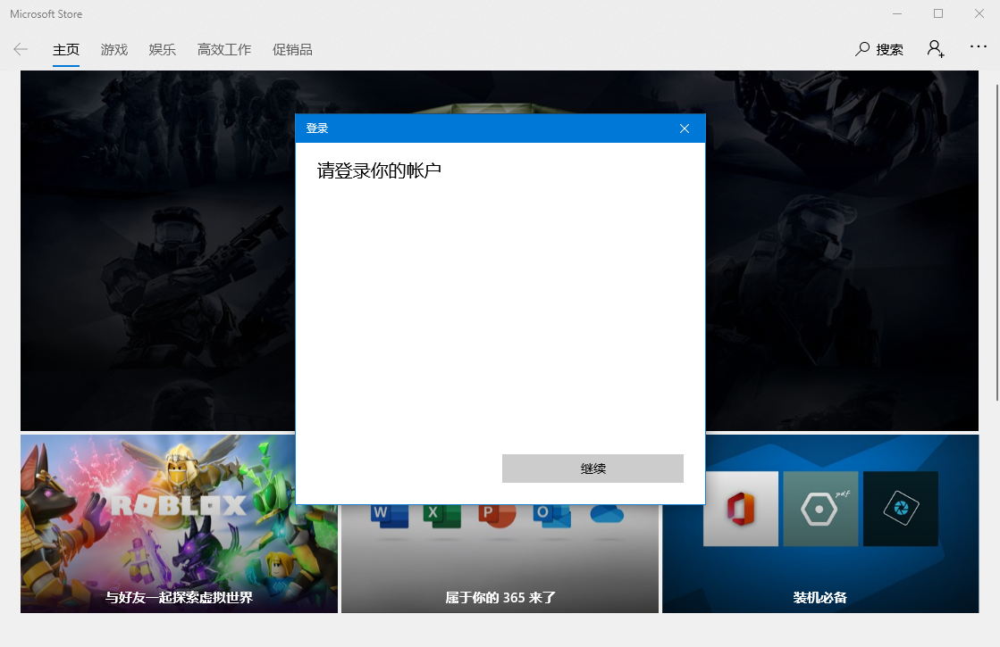Click the OneDrive cloud icon
1000x647 pixels.
607,514
